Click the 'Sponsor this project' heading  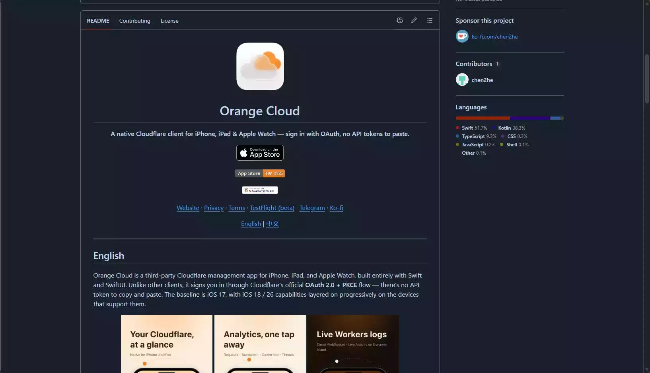tap(485, 20)
